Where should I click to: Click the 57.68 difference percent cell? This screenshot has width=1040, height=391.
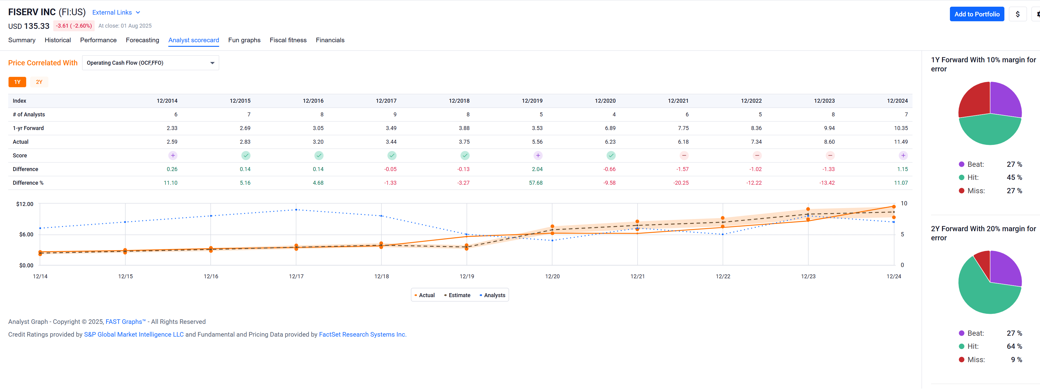coord(536,183)
